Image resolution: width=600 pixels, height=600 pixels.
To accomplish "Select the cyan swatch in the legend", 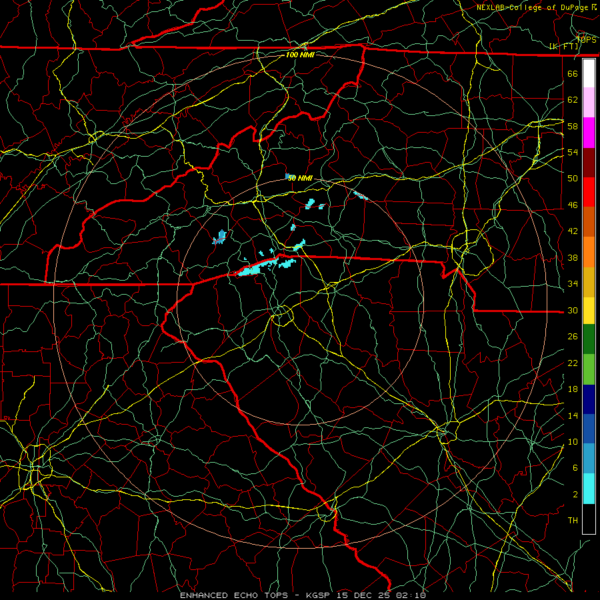I will 589,489.
